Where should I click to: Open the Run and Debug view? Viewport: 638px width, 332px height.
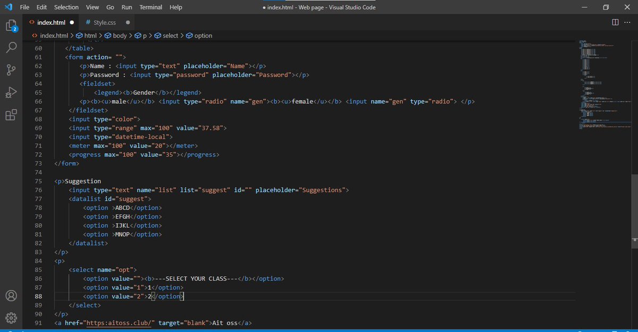[x=11, y=92]
